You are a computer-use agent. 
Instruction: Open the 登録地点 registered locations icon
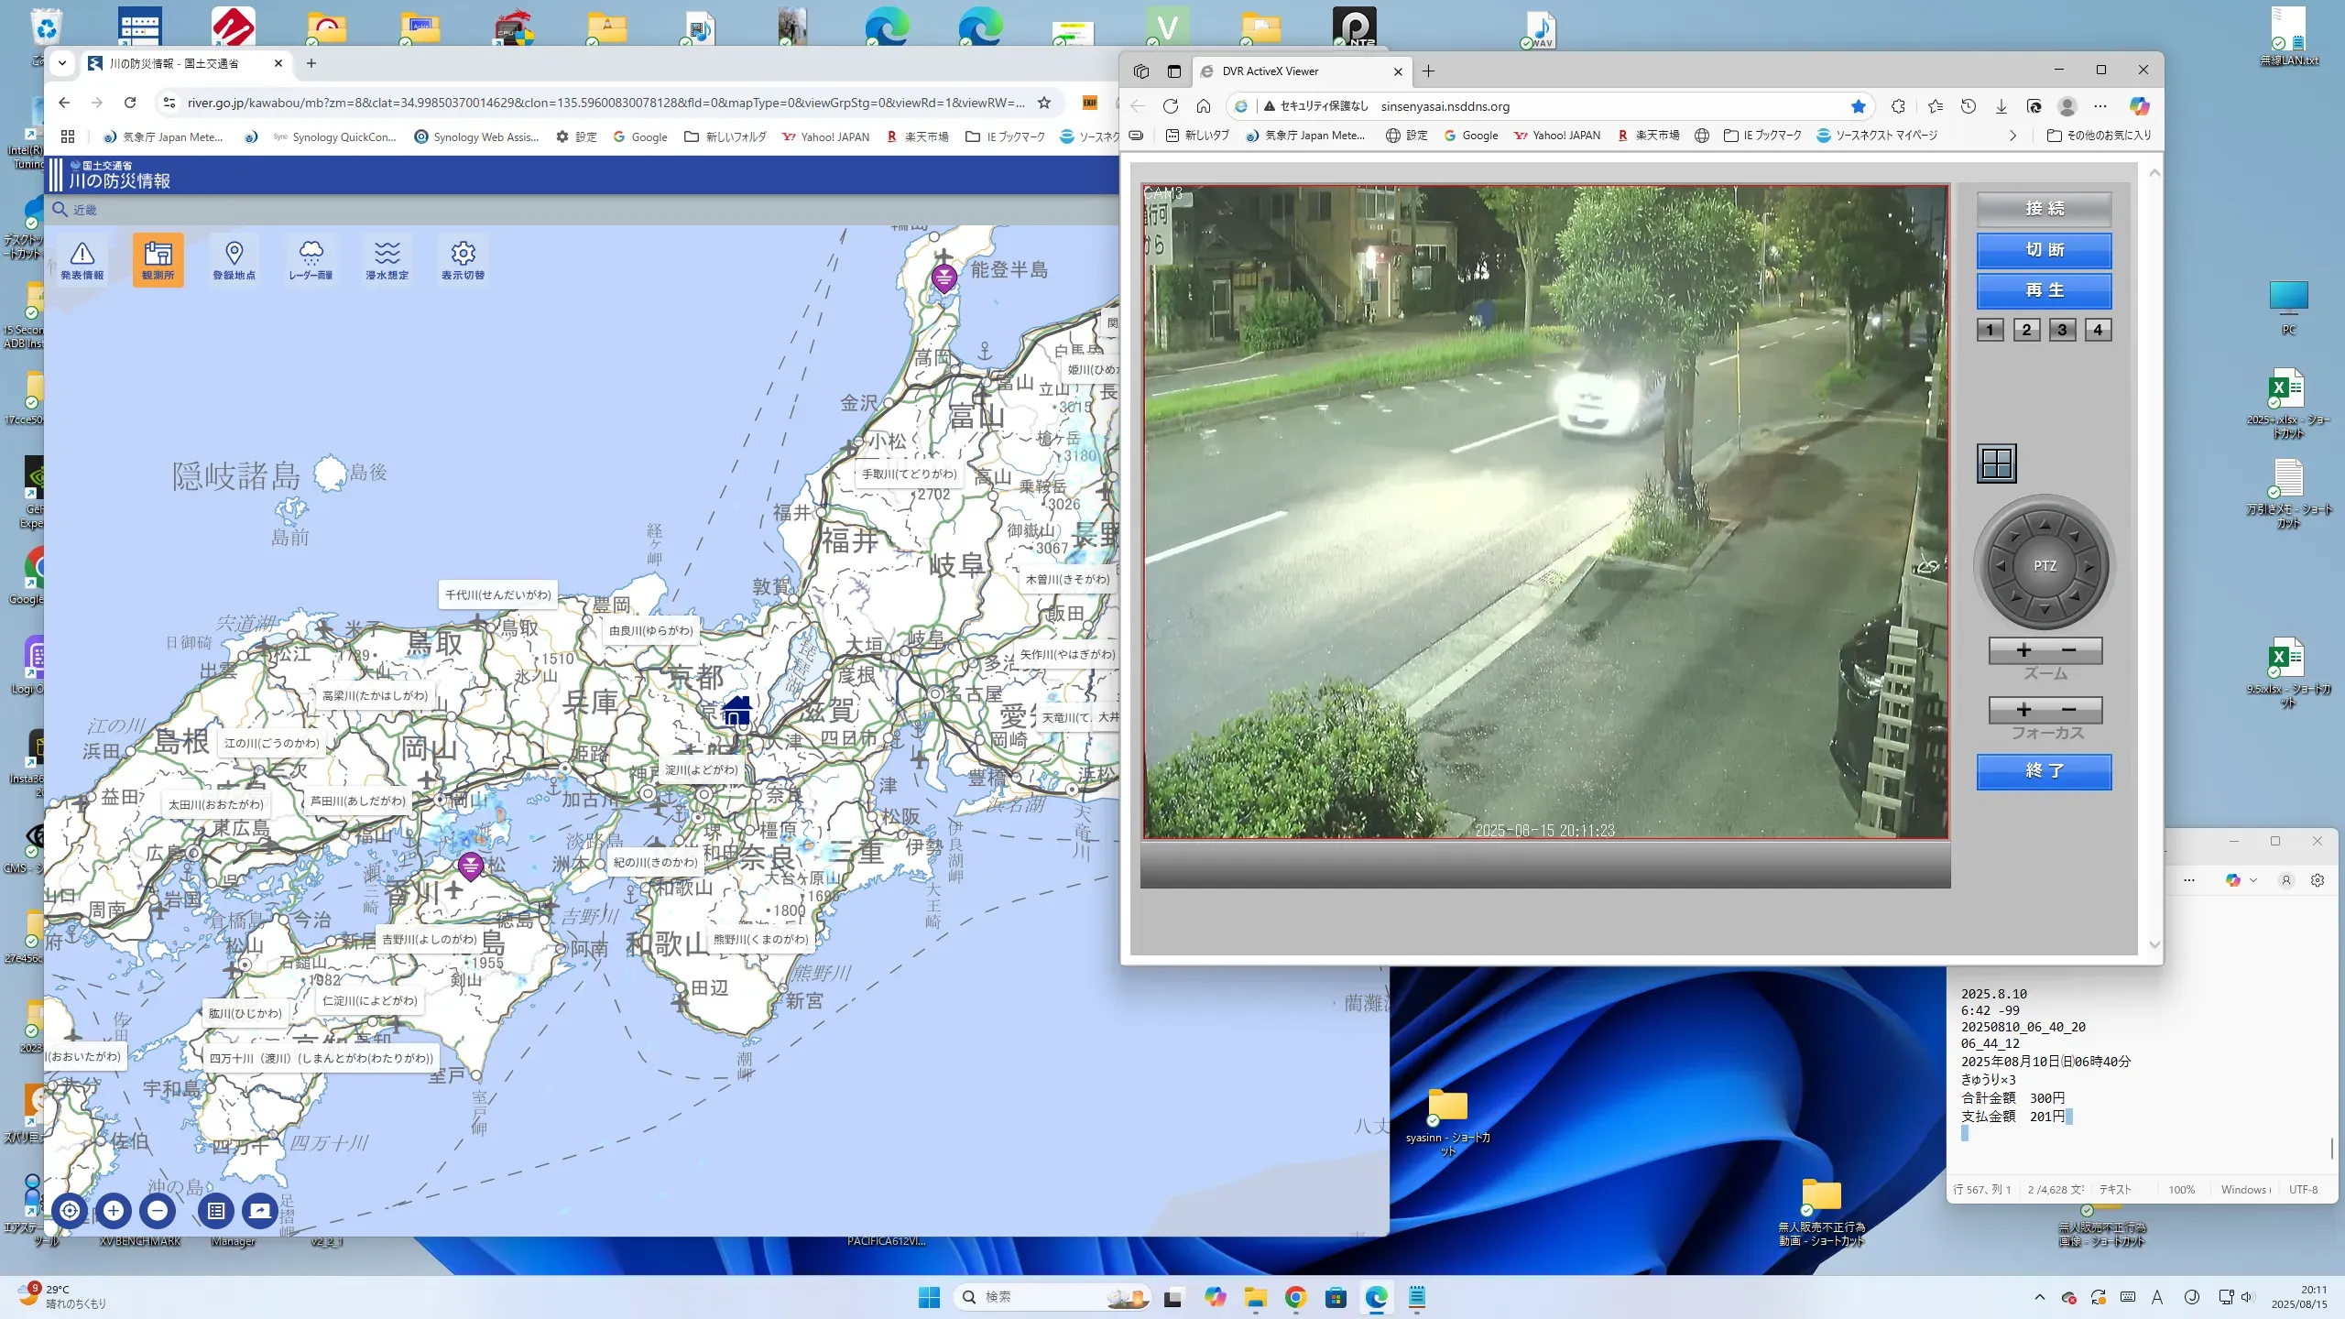tap(234, 259)
